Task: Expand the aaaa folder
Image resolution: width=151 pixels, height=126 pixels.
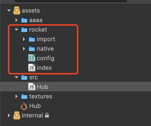Action: tap(17, 20)
